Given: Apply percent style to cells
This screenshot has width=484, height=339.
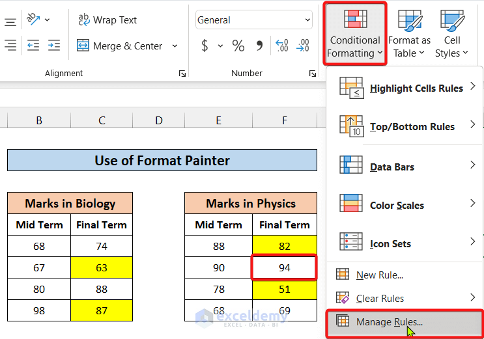Looking at the screenshot, I should pyautogui.click(x=238, y=46).
